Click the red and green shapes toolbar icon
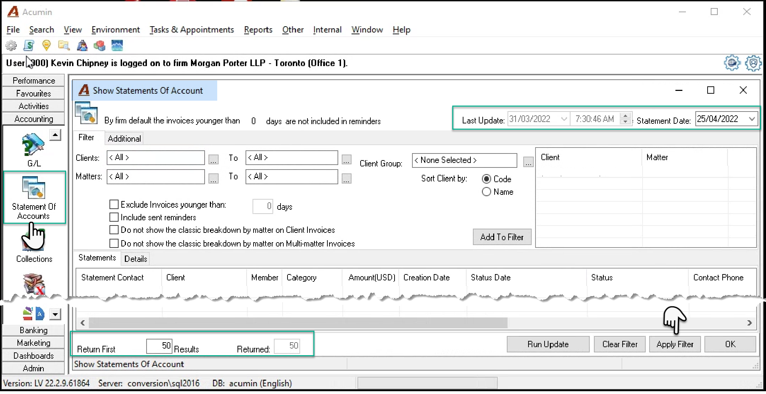766x394 pixels. [99, 45]
